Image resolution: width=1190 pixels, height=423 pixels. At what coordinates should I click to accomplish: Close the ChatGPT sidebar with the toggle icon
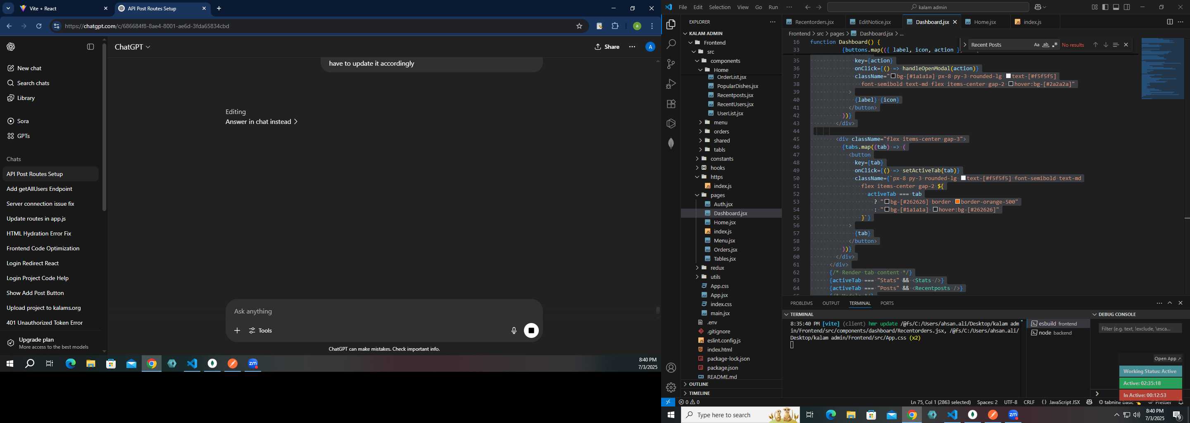pos(90,47)
